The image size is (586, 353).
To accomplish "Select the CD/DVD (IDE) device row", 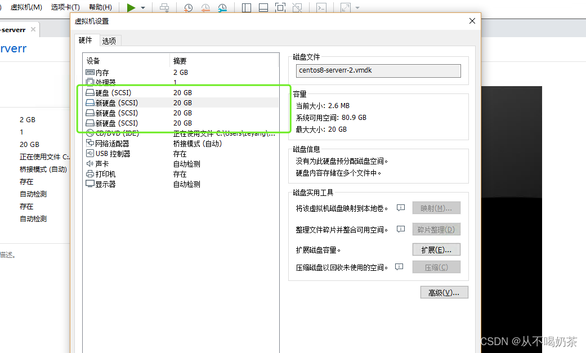I will point(182,133).
